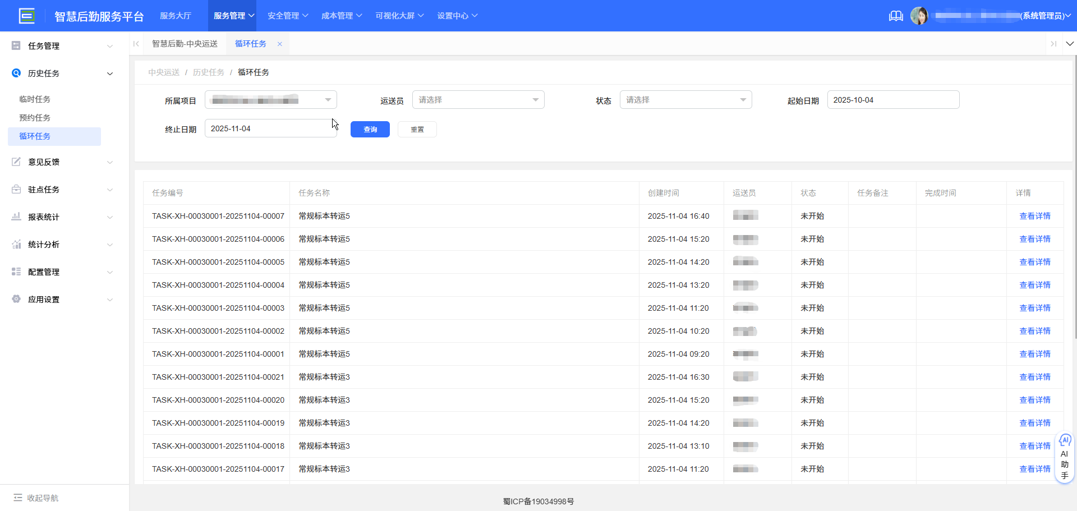Open the 任务管理 sidebar icon
The height and width of the screenshot is (511, 1077).
(x=16, y=45)
